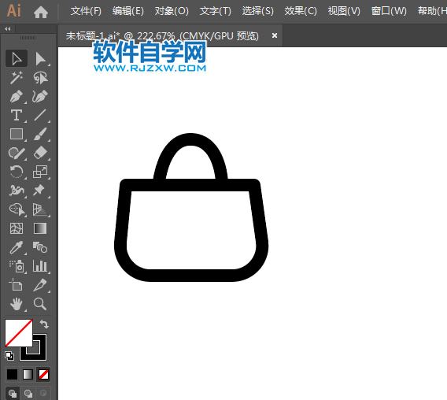Select the Eraser tool
Viewport: 447px width, 400px height.
[x=40, y=153]
